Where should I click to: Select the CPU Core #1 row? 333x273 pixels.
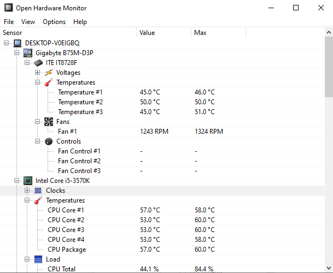[162, 210]
